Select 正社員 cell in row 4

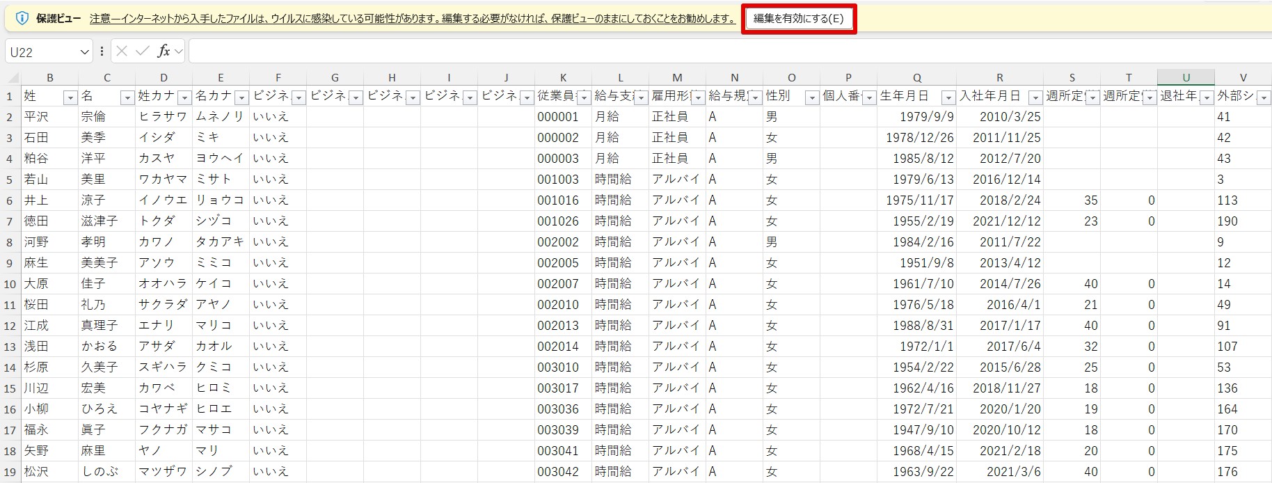(x=677, y=159)
